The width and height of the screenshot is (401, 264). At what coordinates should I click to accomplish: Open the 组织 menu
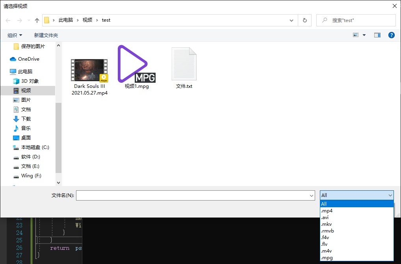coord(15,35)
